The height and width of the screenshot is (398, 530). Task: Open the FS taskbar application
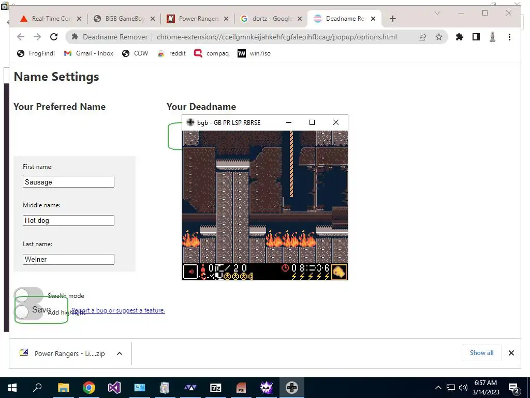241,388
